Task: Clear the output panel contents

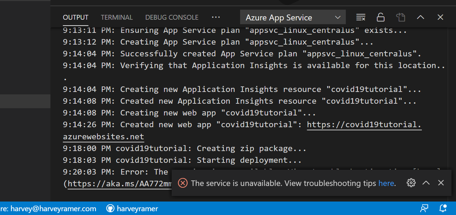Action: (x=361, y=17)
